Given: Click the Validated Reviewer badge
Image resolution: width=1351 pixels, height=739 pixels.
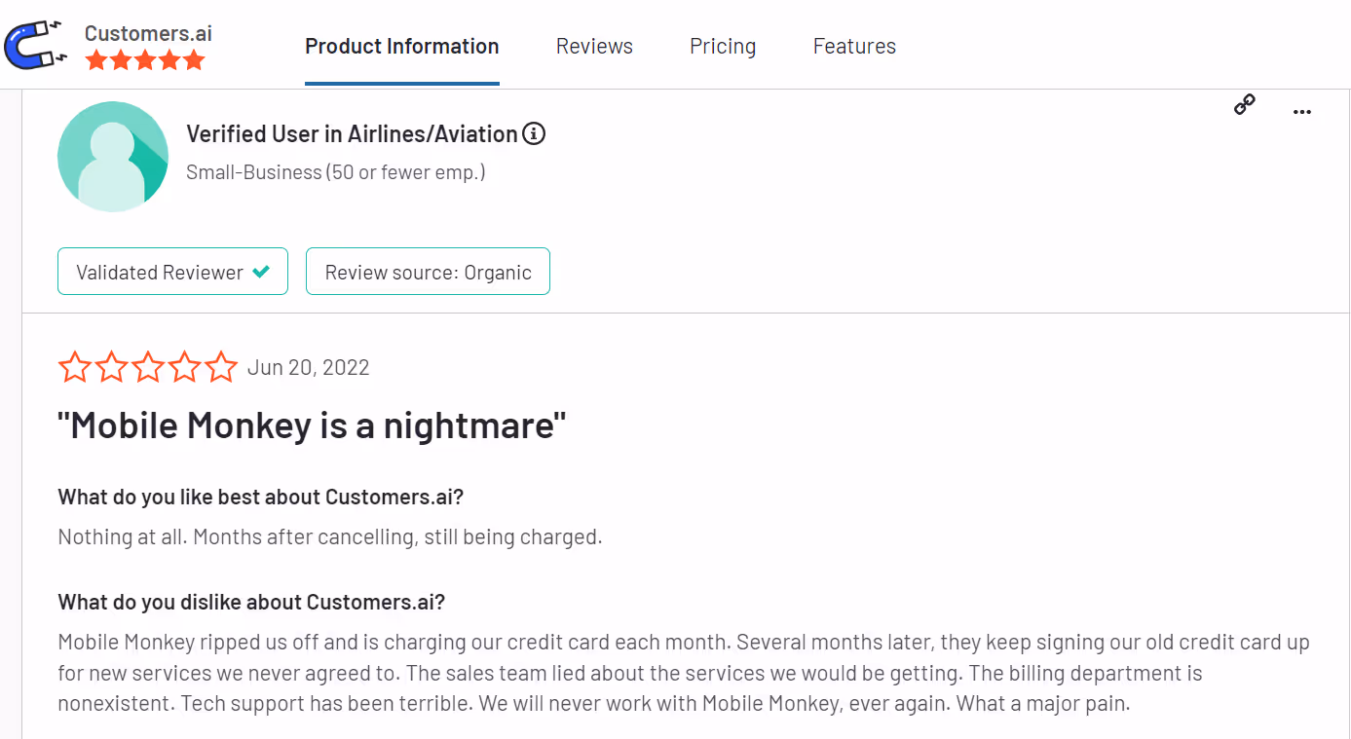Looking at the screenshot, I should (x=172, y=272).
